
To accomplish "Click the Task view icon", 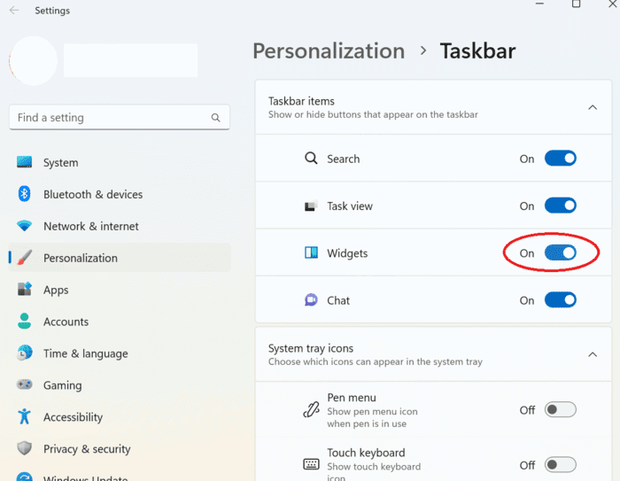I will (x=311, y=206).
